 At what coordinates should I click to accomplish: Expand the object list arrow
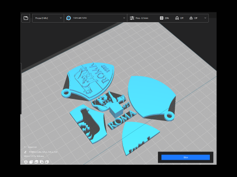pyautogui.click(x=25, y=147)
